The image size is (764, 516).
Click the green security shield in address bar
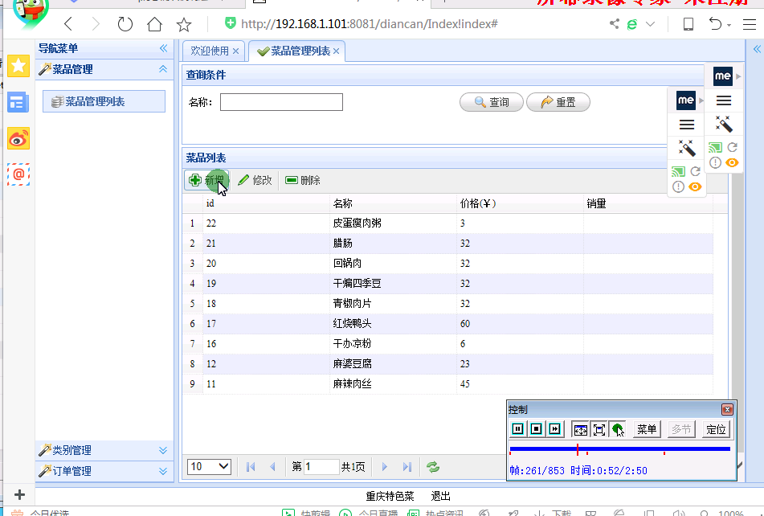tap(231, 23)
